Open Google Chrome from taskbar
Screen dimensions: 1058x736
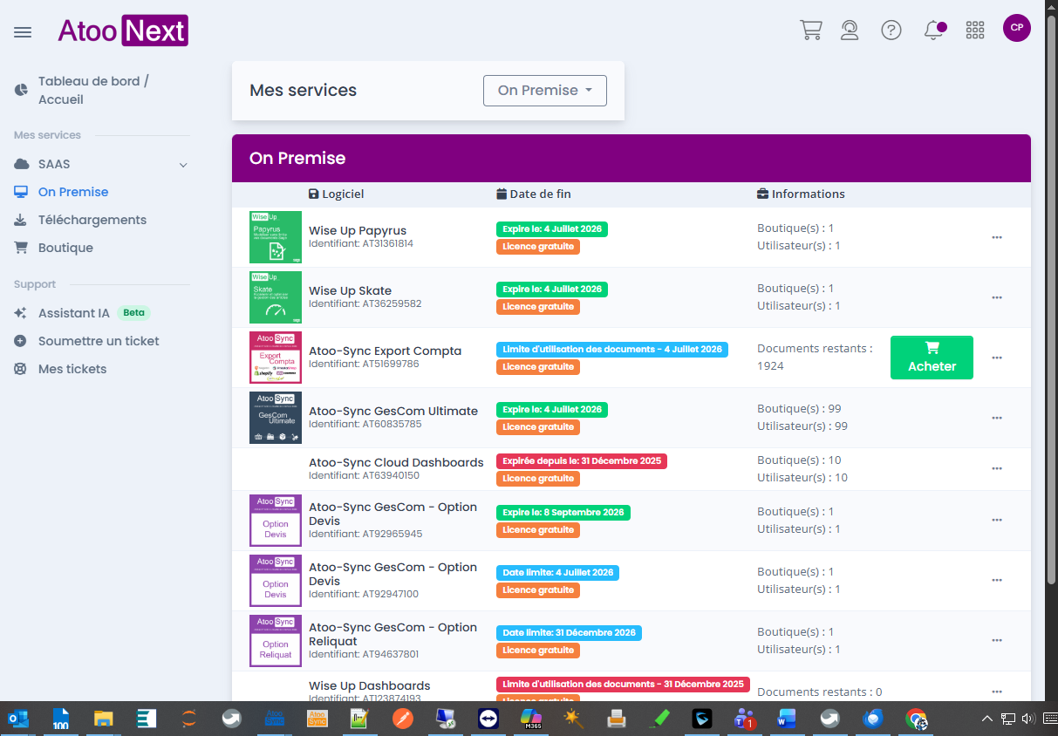click(916, 719)
